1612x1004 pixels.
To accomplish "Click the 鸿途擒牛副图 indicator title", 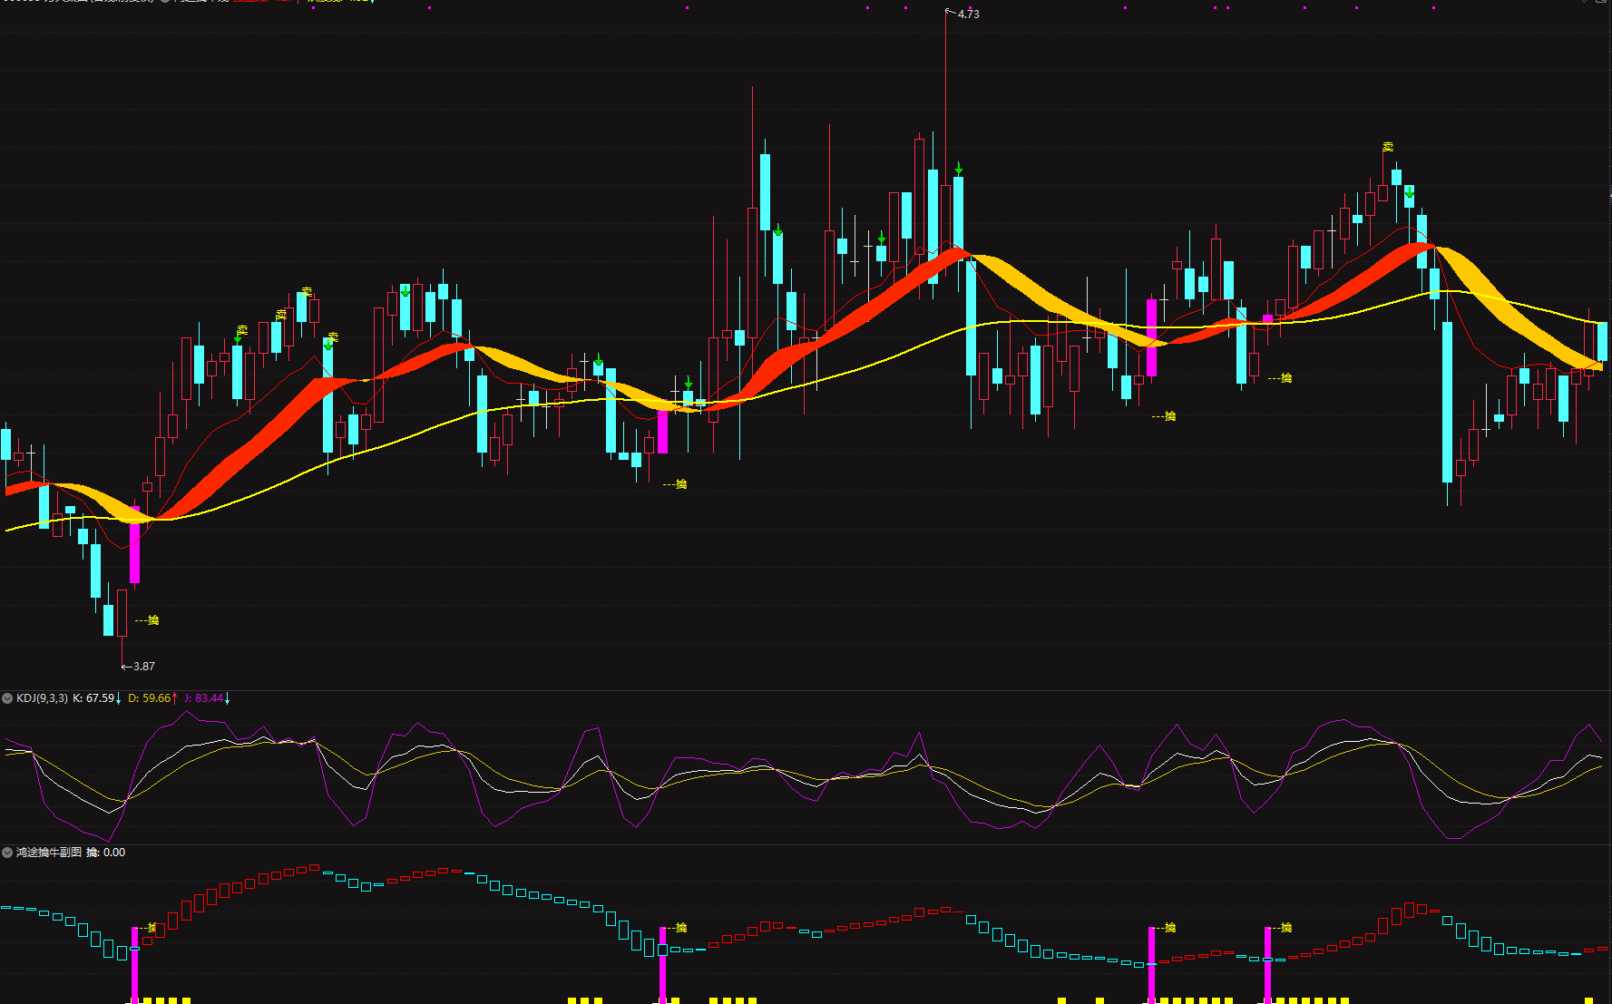I will tap(49, 853).
